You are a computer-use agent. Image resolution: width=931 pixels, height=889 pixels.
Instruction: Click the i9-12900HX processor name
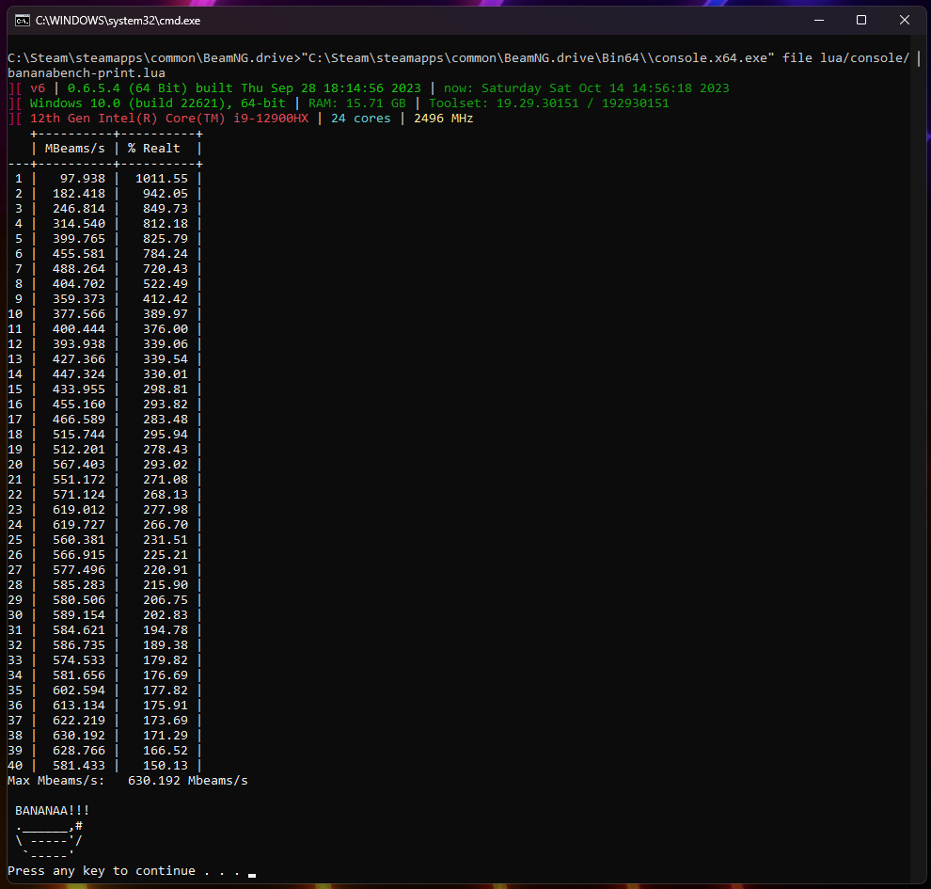coord(271,119)
